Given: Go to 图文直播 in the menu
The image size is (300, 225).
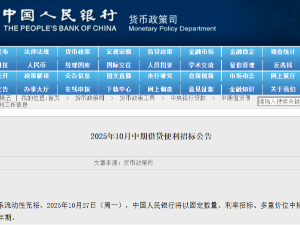Looking at the screenshot, I should pos(119,76).
